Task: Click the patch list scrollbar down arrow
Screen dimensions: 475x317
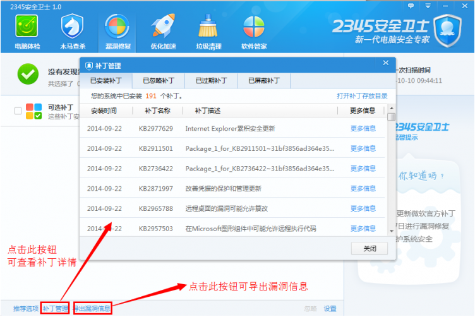Action: 392,231
